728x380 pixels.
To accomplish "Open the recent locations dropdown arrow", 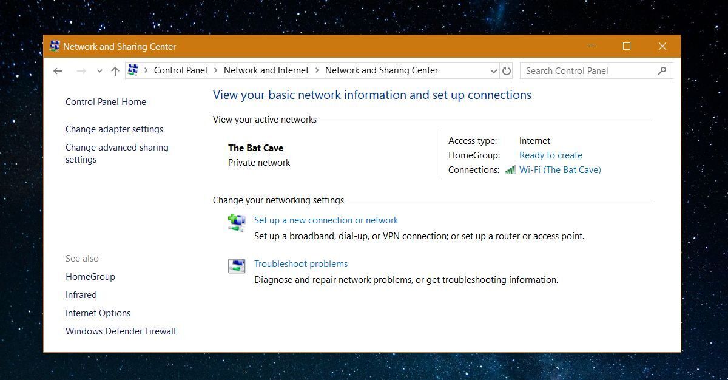I will pos(99,71).
